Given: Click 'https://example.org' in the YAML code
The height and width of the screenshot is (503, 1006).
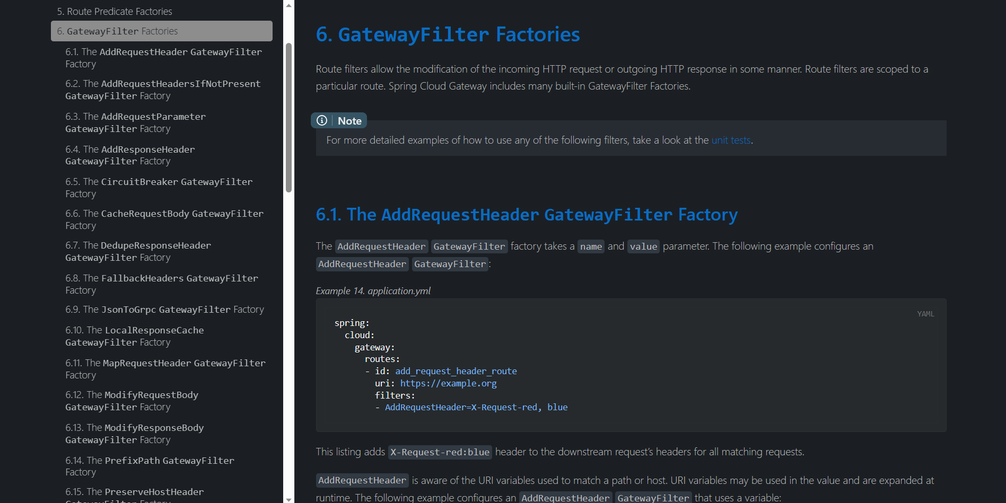Looking at the screenshot, I should [x=448, y=383].
